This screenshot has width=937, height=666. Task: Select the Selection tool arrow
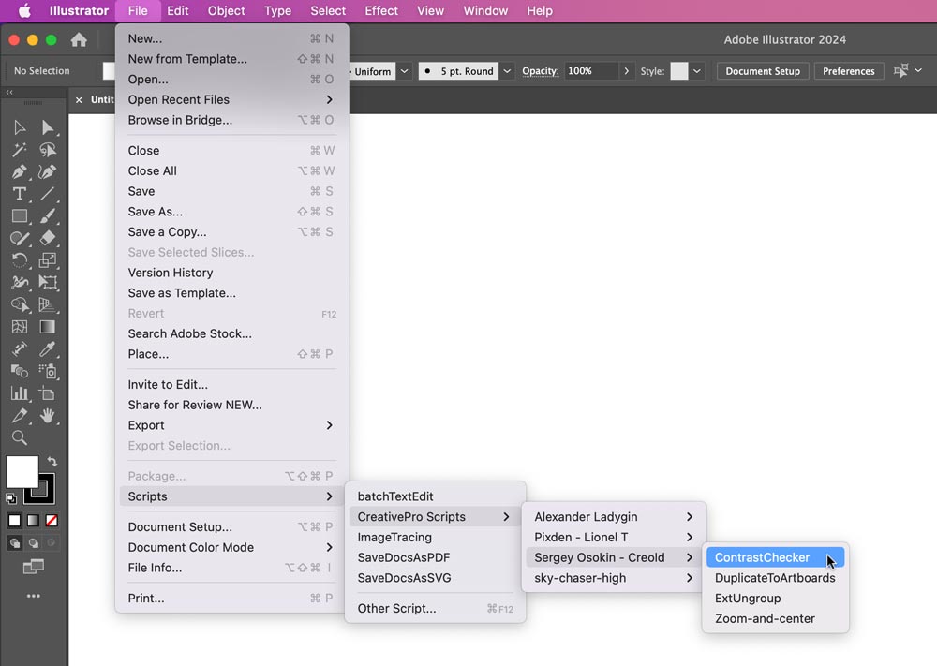tap(19, 127)
